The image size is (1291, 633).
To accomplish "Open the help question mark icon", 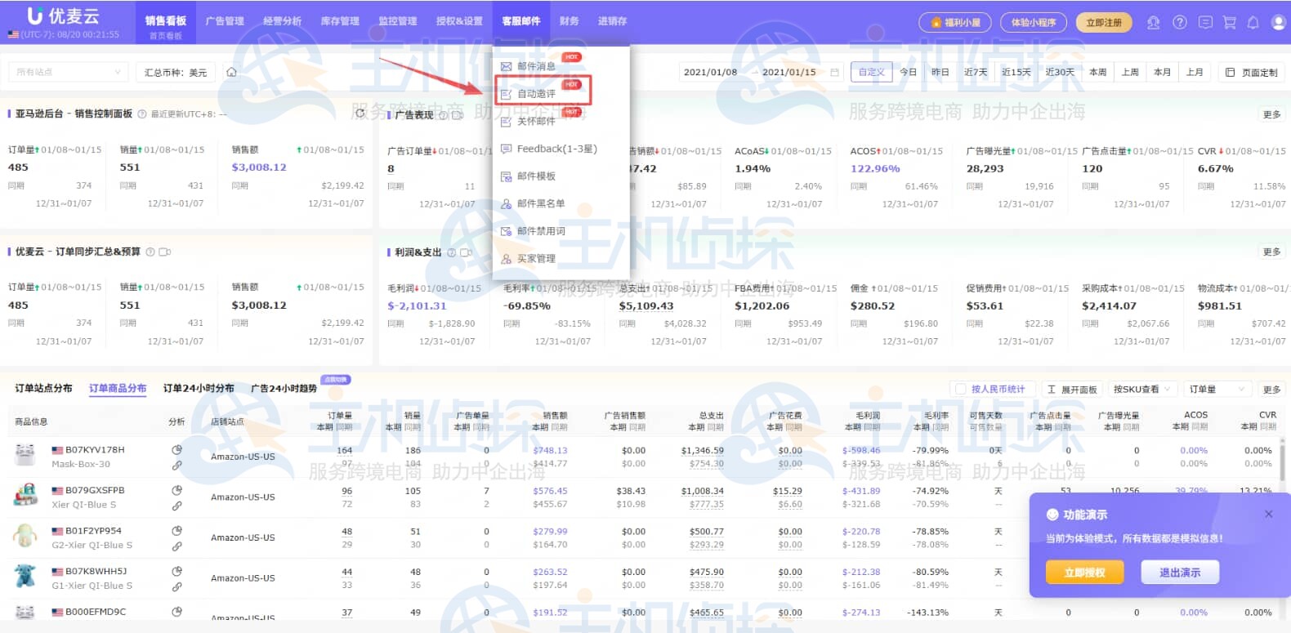I will [1179, 23].
